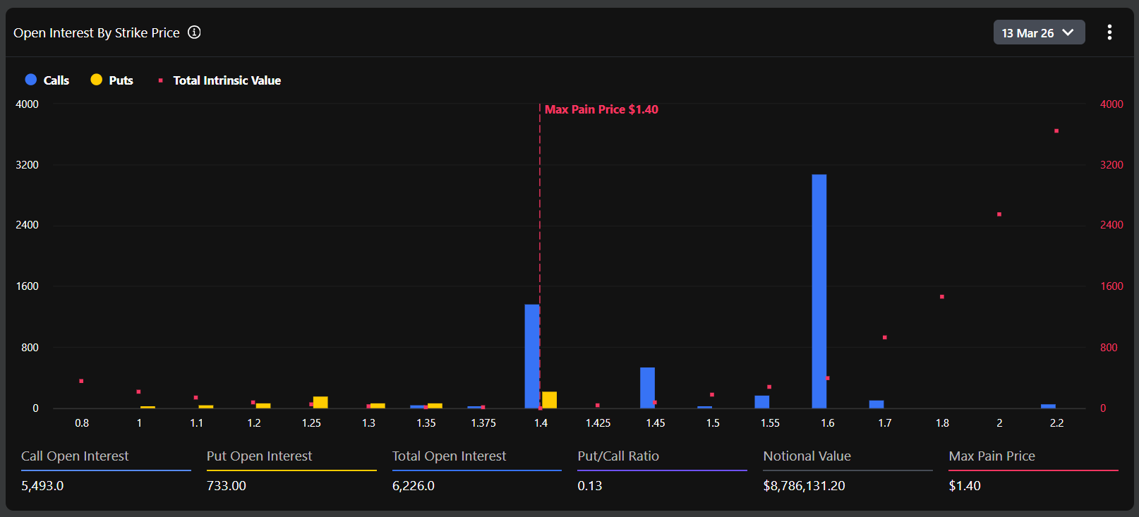The image size is (1139, 517).
Task: Click the 5,493.0 call open interest value
Action: click(42, 486)
